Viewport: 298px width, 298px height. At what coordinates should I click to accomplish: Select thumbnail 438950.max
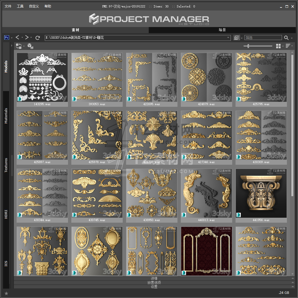(x=152, y=195)
